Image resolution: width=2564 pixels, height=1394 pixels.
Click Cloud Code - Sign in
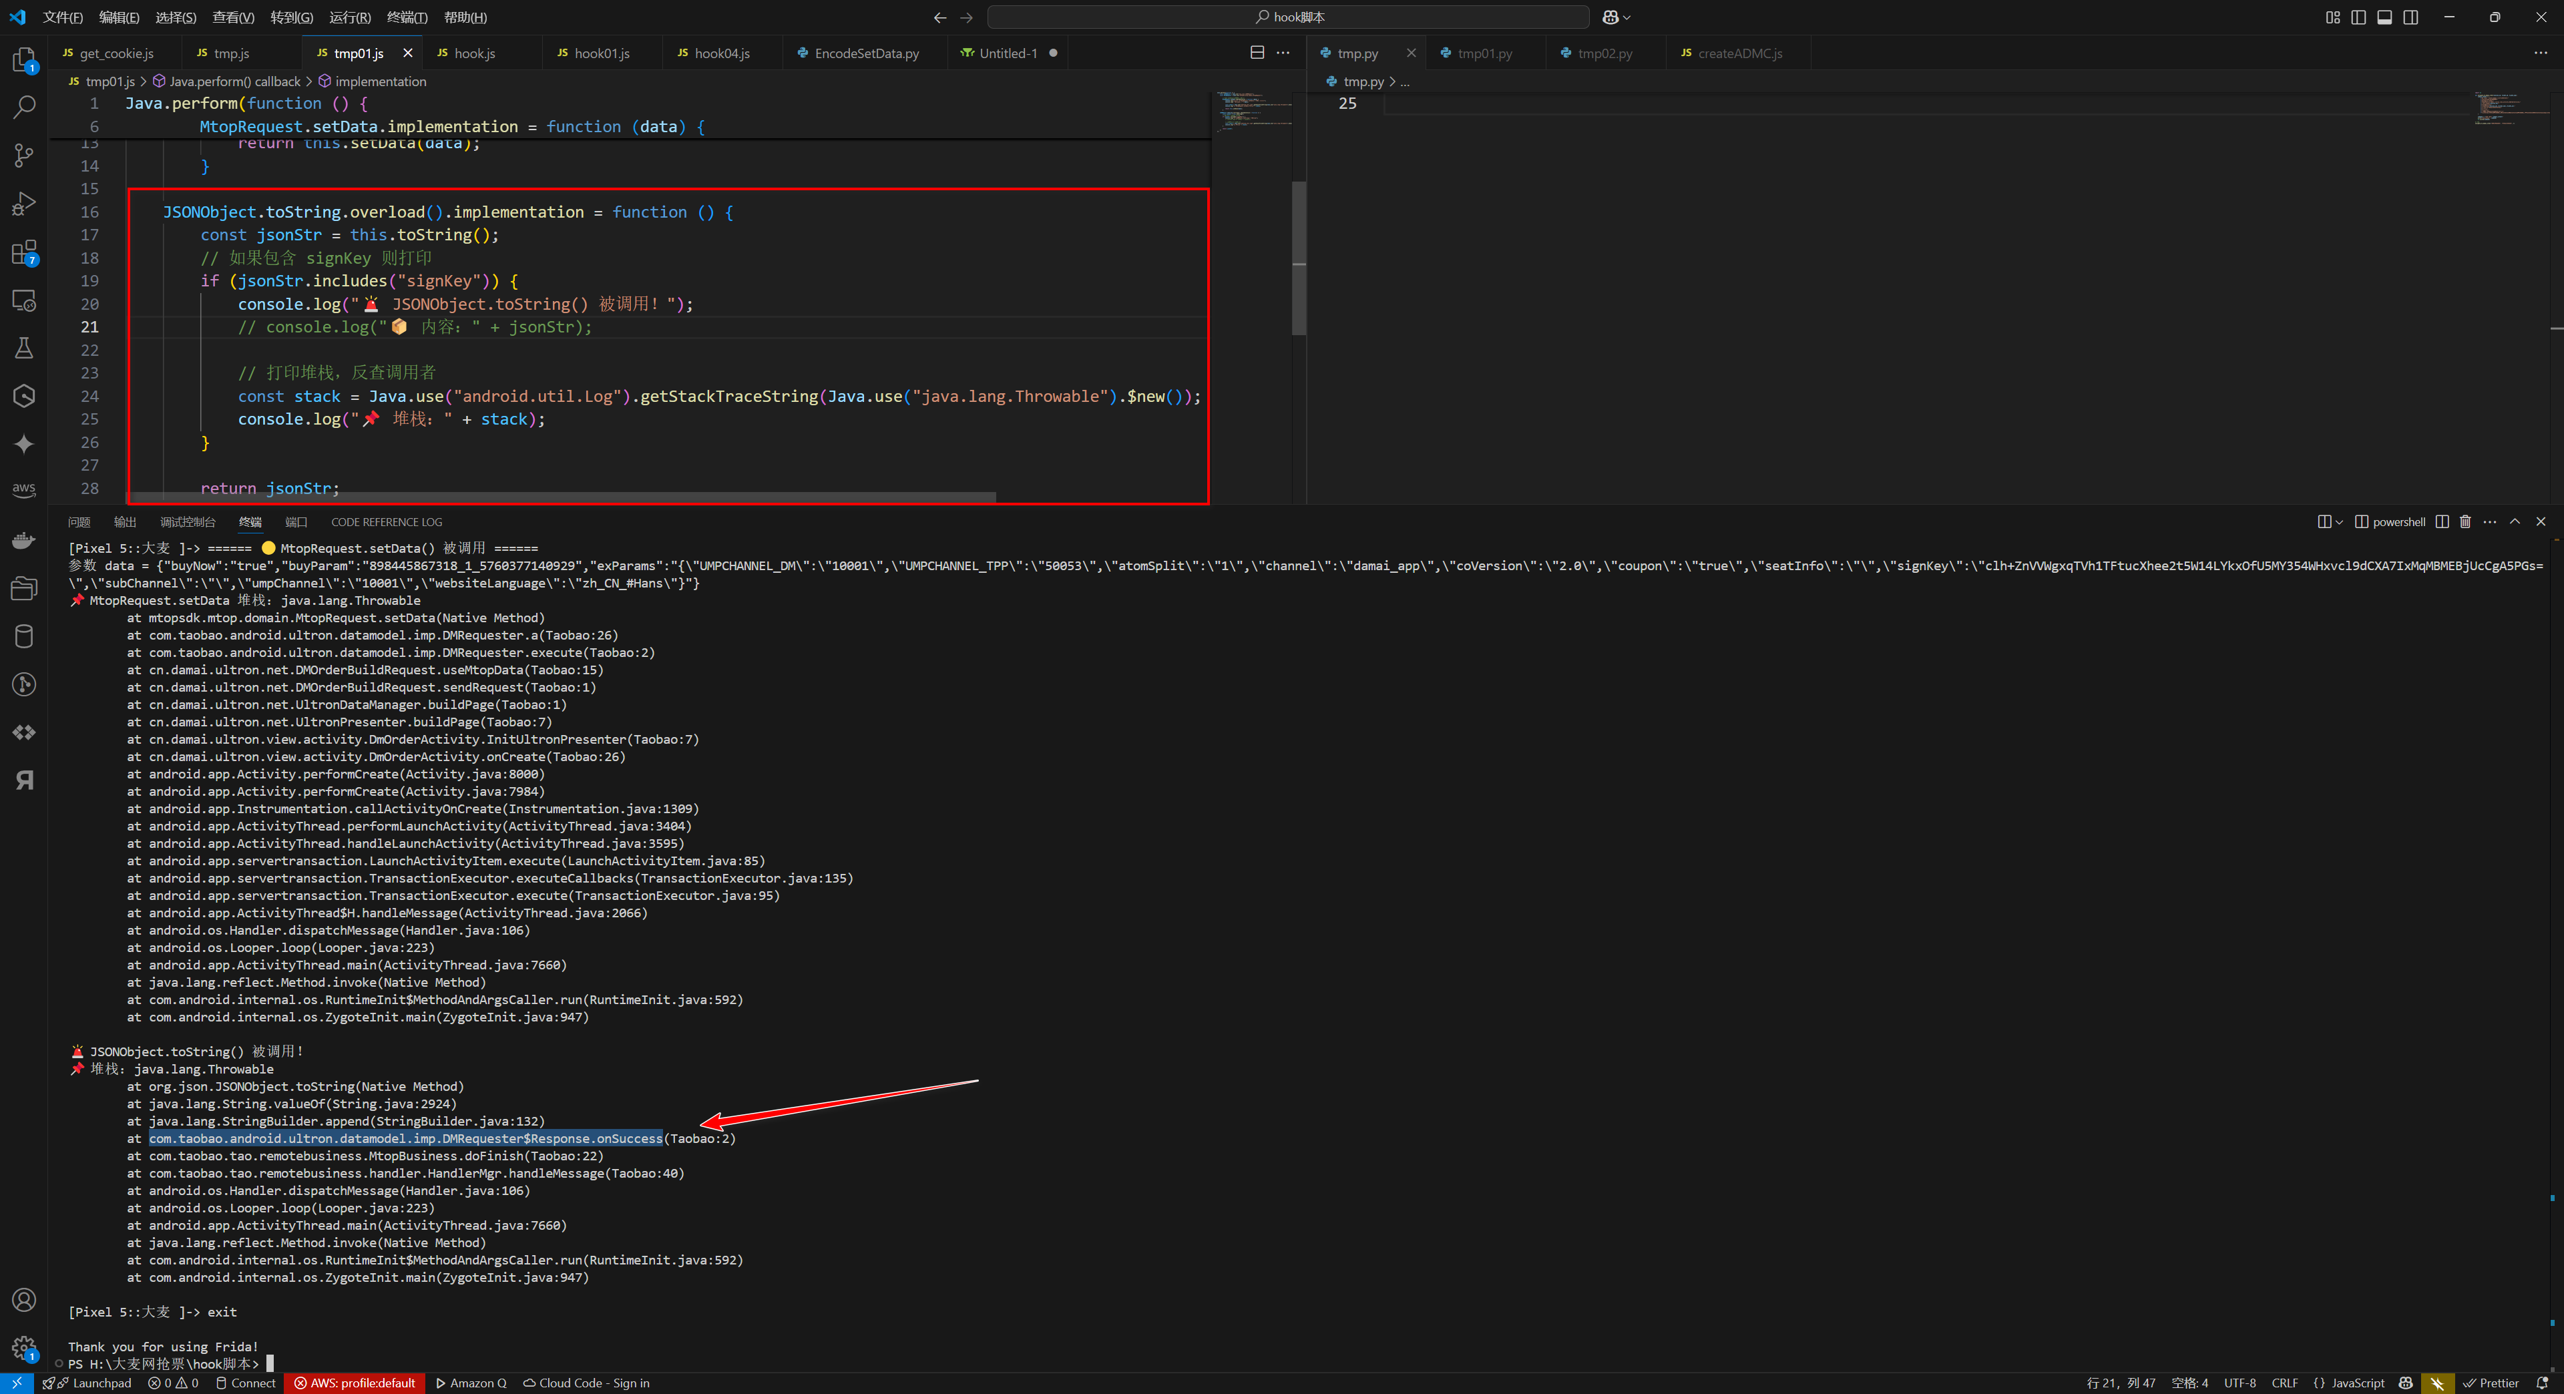(588, 1383)
